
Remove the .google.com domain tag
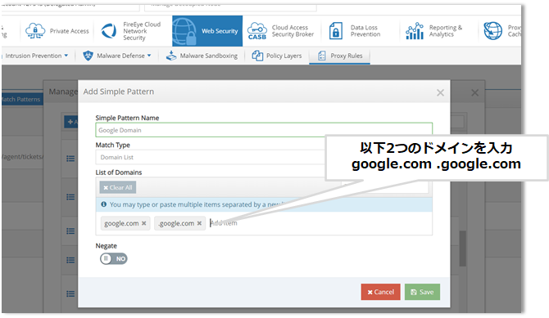click(x=199, y=223)
